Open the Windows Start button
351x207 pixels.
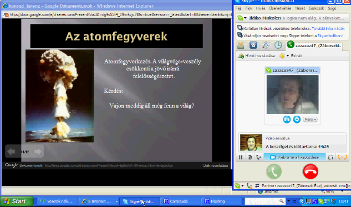(17, 201)
